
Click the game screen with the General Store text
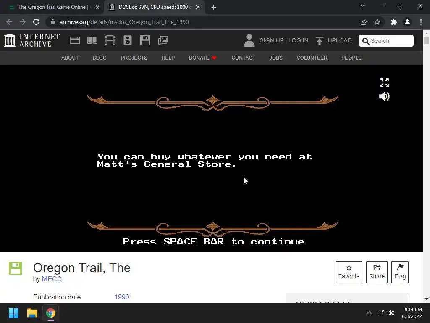(x=212, y=159)
